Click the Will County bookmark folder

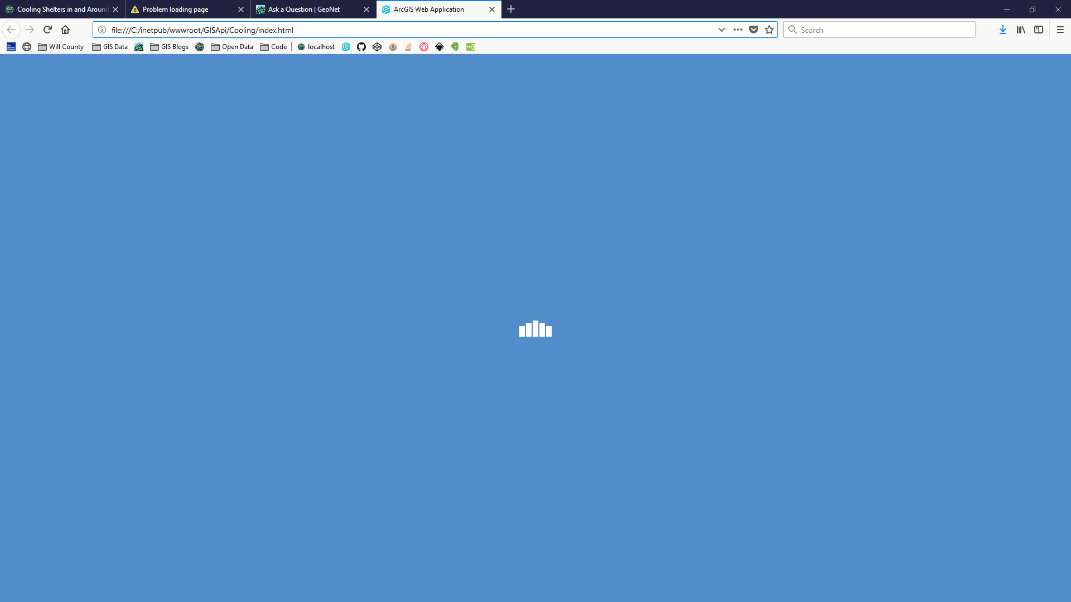pyautogui.click(x=60, y=46)
